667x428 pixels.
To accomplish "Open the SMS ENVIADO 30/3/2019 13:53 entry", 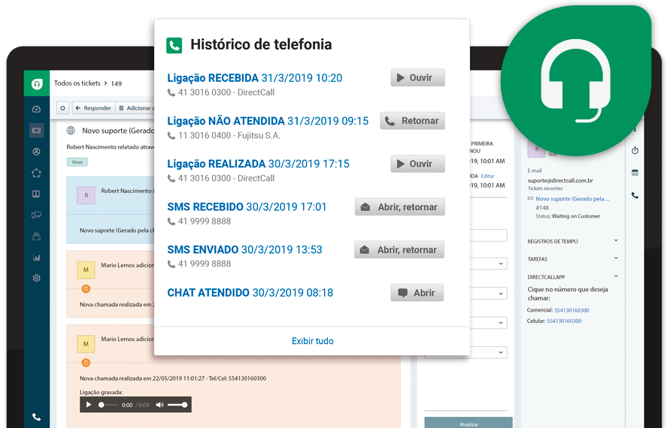I will pyautogui.click(x=244, y=249).
